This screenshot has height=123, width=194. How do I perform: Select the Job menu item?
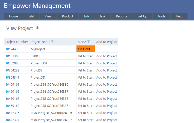click(86, 16)
